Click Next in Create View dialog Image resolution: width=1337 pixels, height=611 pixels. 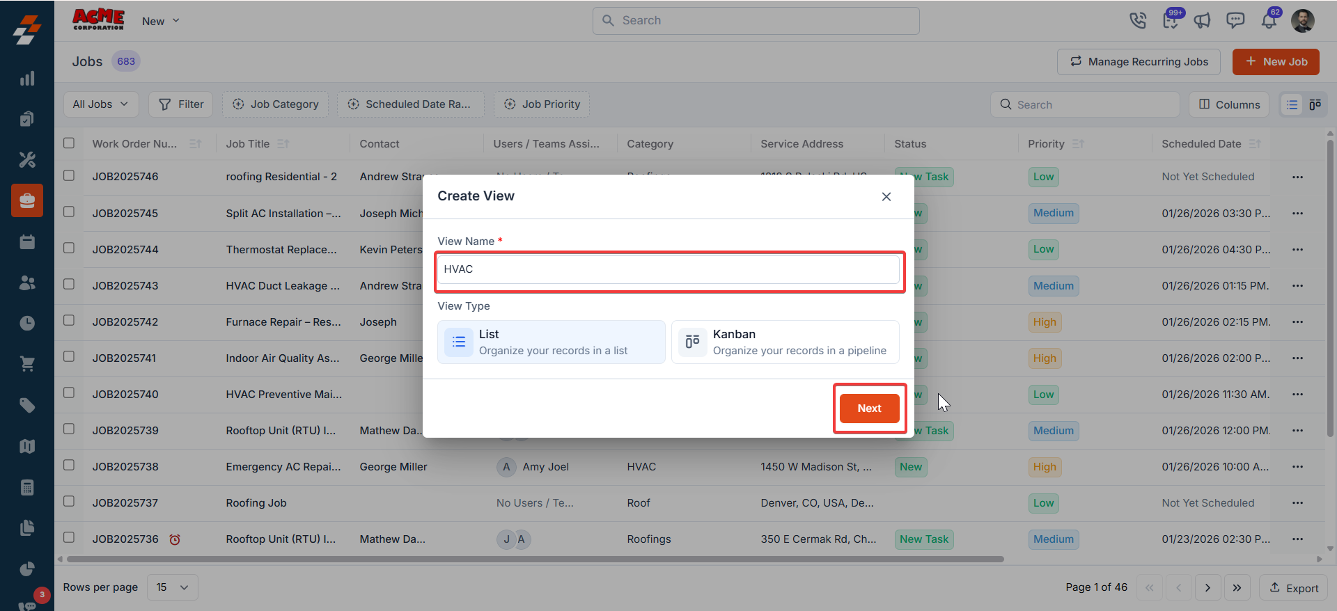click(870, 408)
